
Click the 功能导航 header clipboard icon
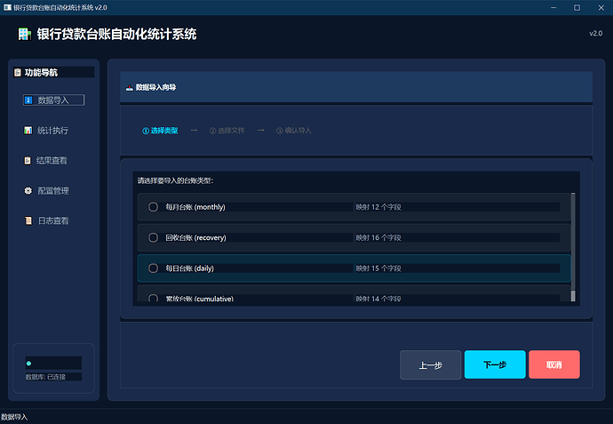(18, 72)
